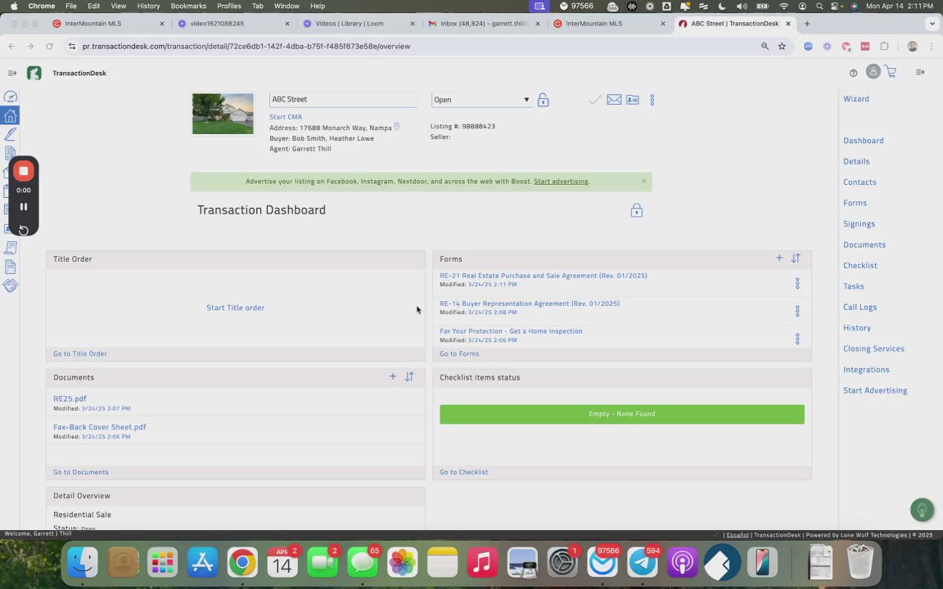Open Fax-Back Cover Sheet.pdf document
The height and width of the screenshot is (589, 943).
pos(100,427)
